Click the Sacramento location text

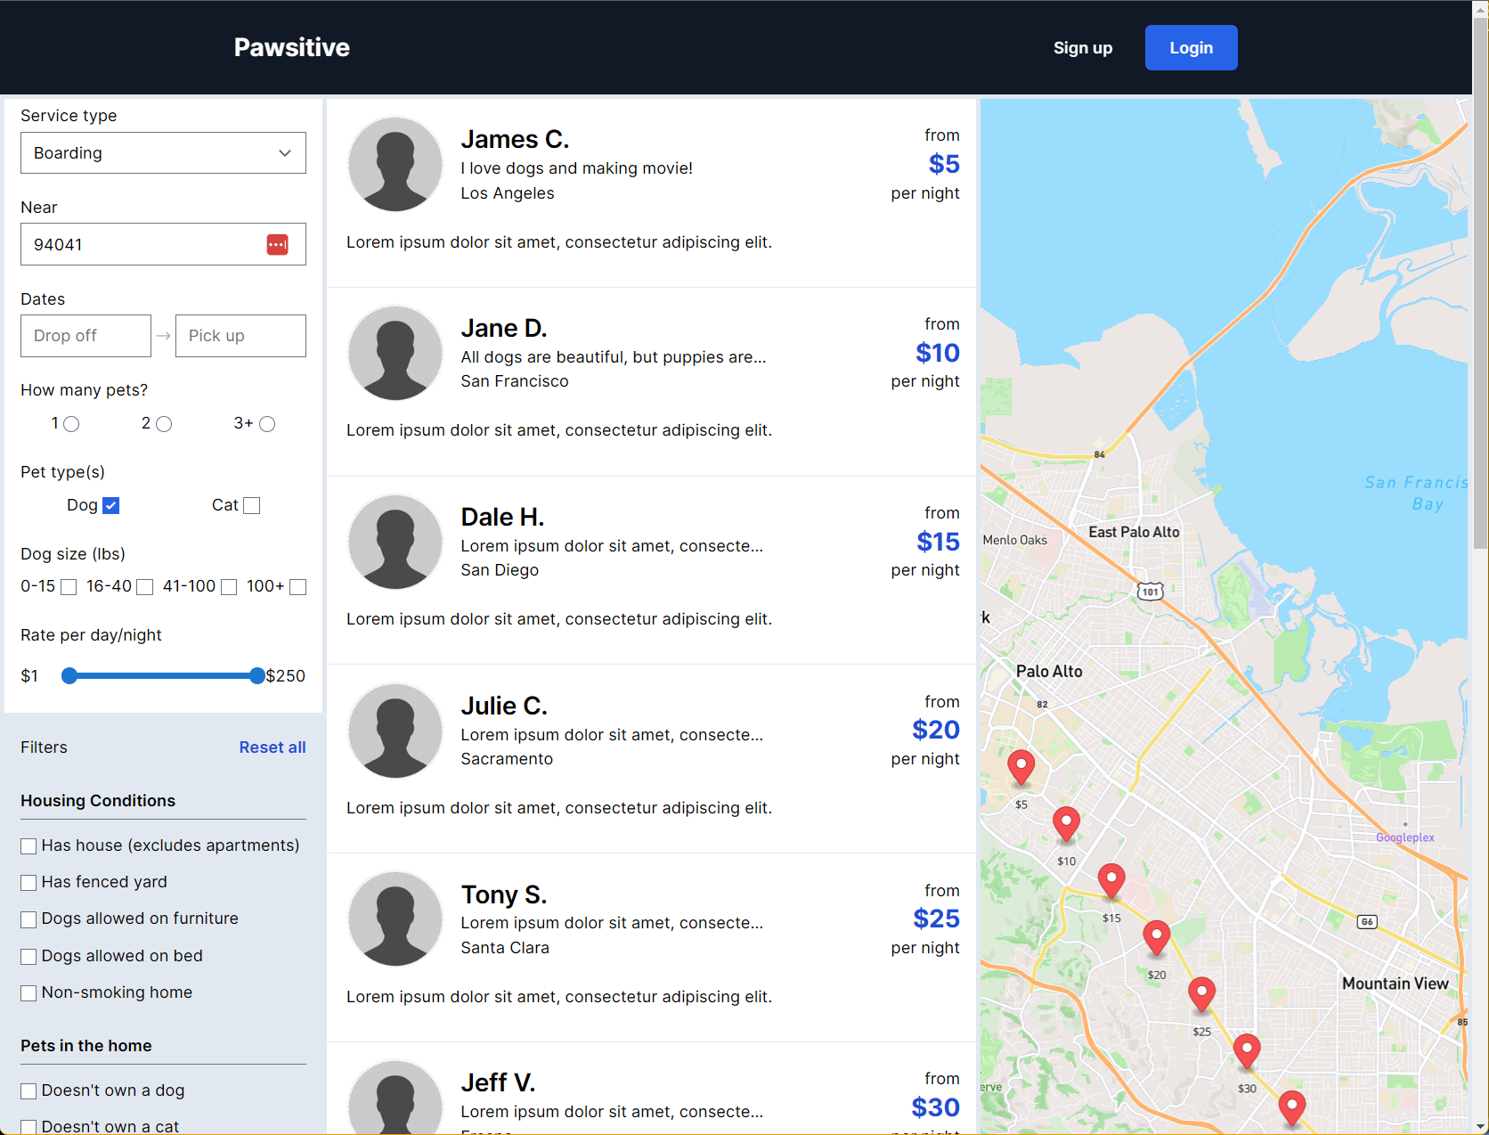pos(507,759)
